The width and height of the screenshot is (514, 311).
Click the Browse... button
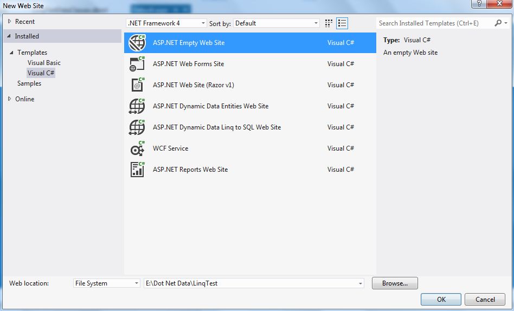(395, 283)
